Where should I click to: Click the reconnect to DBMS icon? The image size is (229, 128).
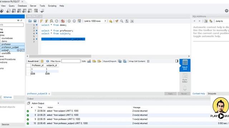[42, 11]
